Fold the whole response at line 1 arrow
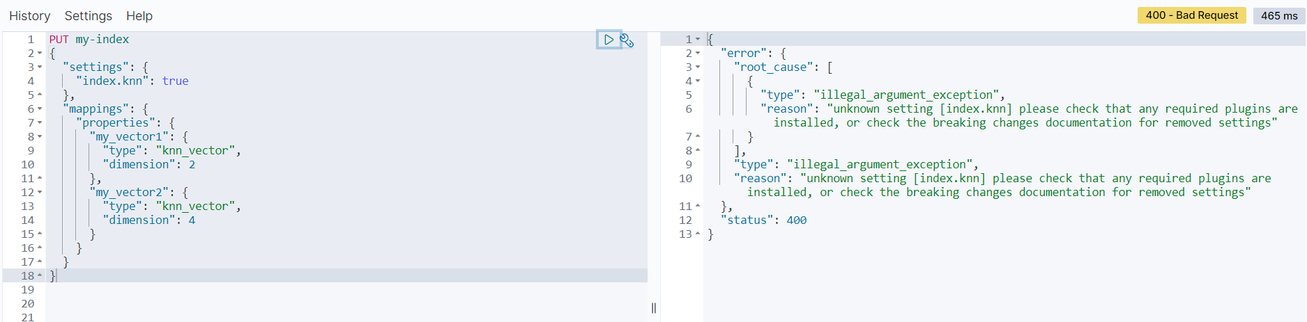The width and height of the screenshot is (1307, 322). pos(698,40)
